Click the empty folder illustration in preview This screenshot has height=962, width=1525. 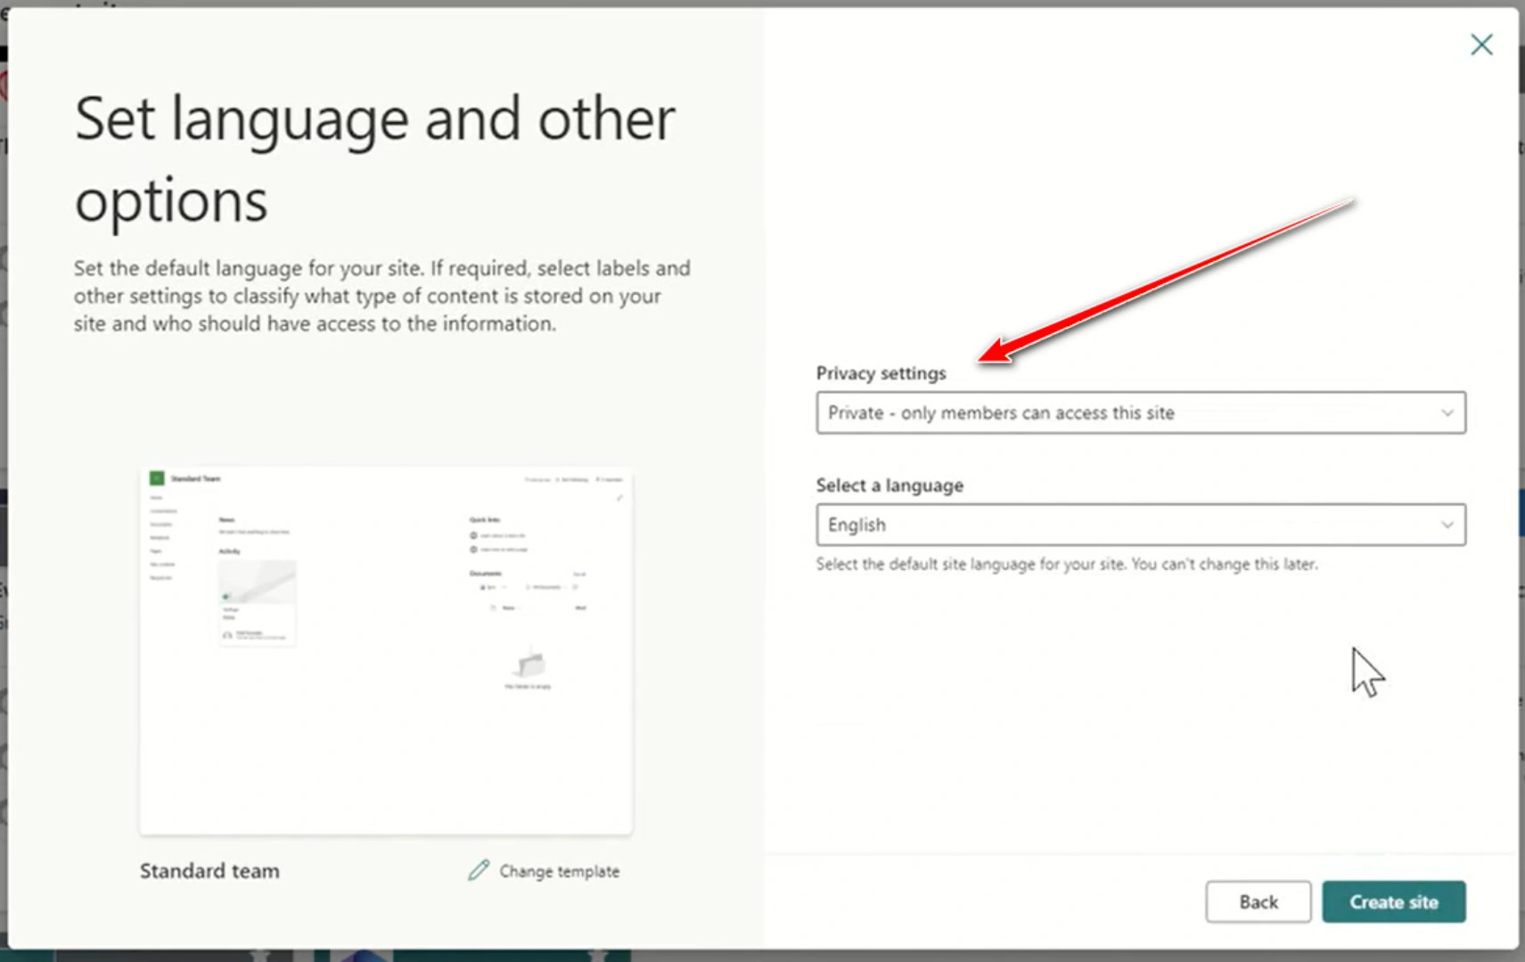point(529,664)
